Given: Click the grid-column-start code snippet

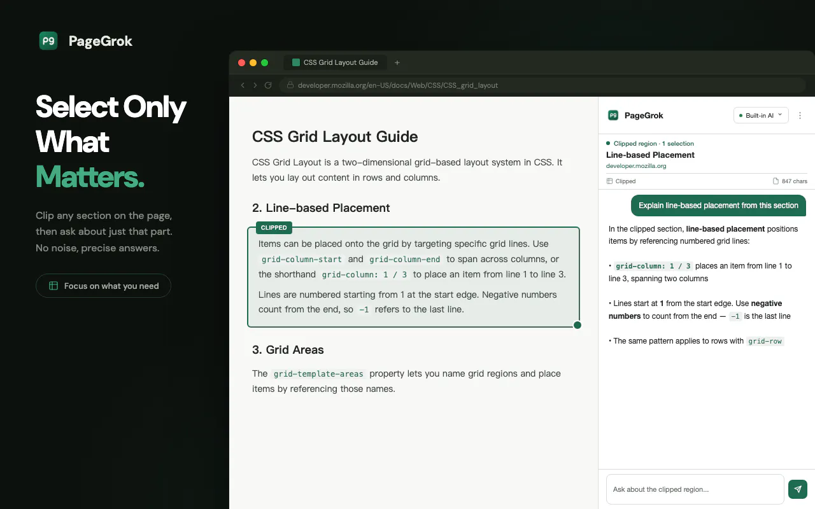Looking at the screenshot, I should pyautogui.click(x=302, y=260).
